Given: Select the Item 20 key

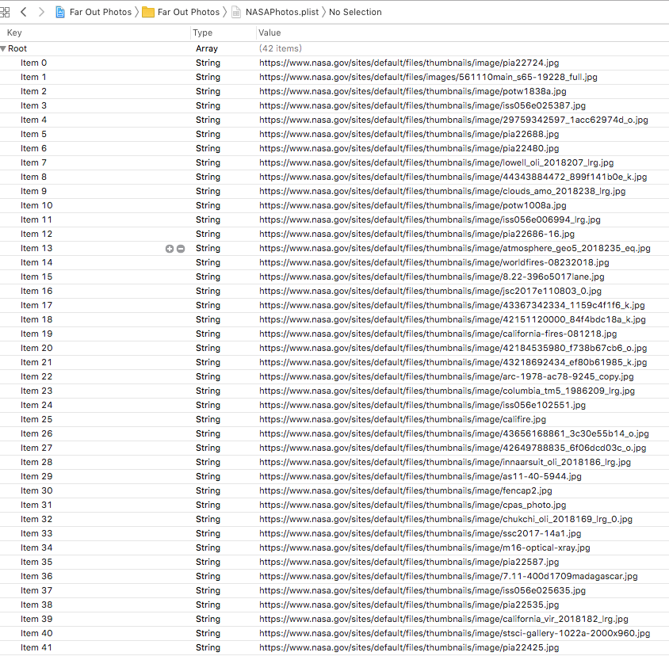Looking at the screenshot, I should pyautogui.click(x=36, y=348).
